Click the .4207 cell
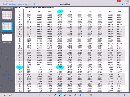130x97 pixels. [29, 91]
